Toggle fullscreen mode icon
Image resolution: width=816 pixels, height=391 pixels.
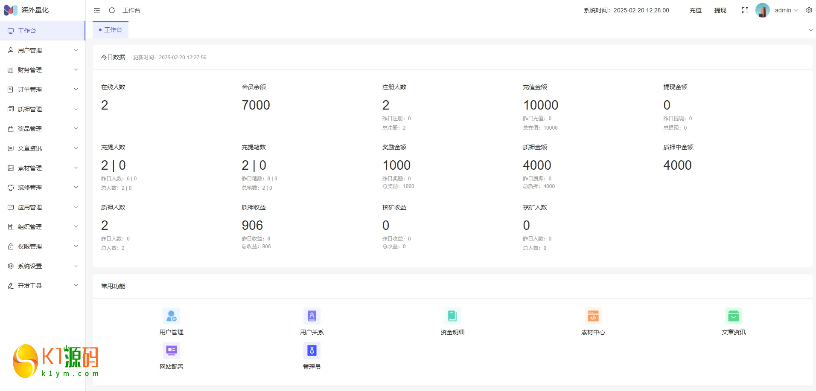click(745, 10)
